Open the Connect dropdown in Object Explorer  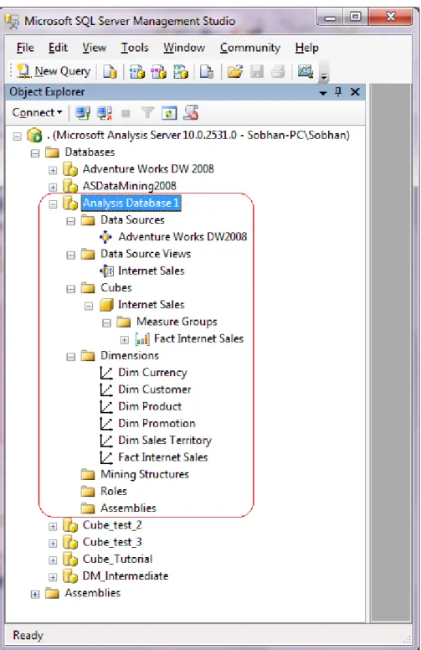pos(38,112)
